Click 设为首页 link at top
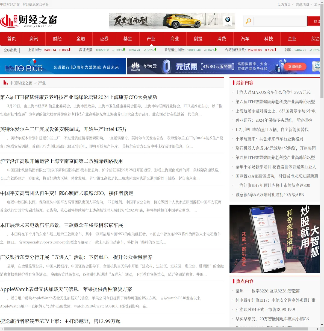This screenshot has width=324, height=331. [284, 4]
